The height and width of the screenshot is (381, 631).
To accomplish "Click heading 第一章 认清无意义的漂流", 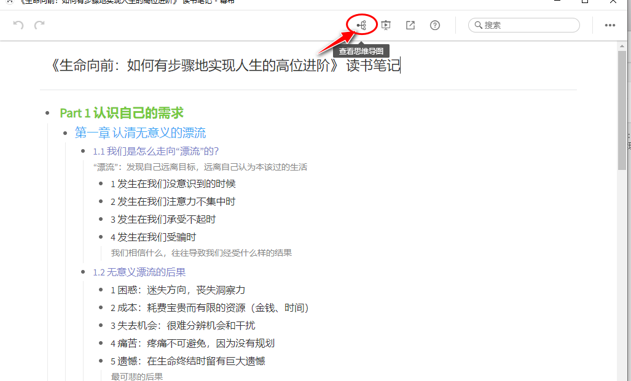I will [x=140, y=133].
